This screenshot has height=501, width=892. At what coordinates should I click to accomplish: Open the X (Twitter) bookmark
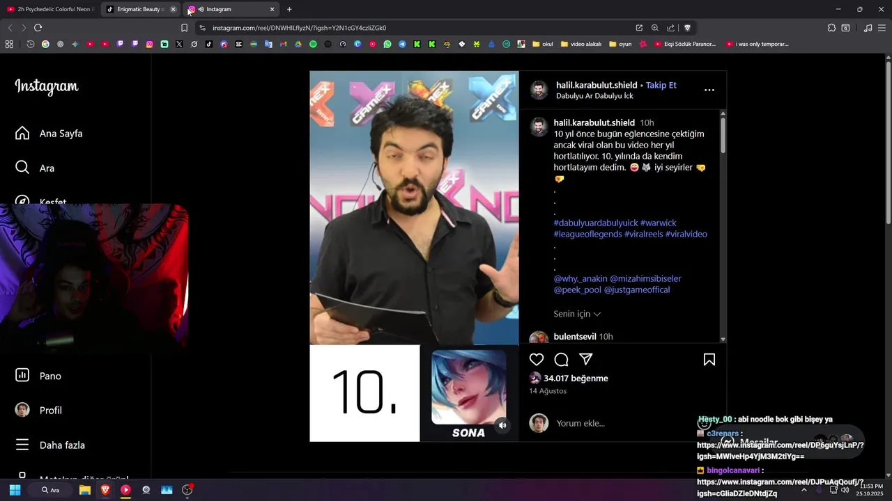click(x=179, y=44)
